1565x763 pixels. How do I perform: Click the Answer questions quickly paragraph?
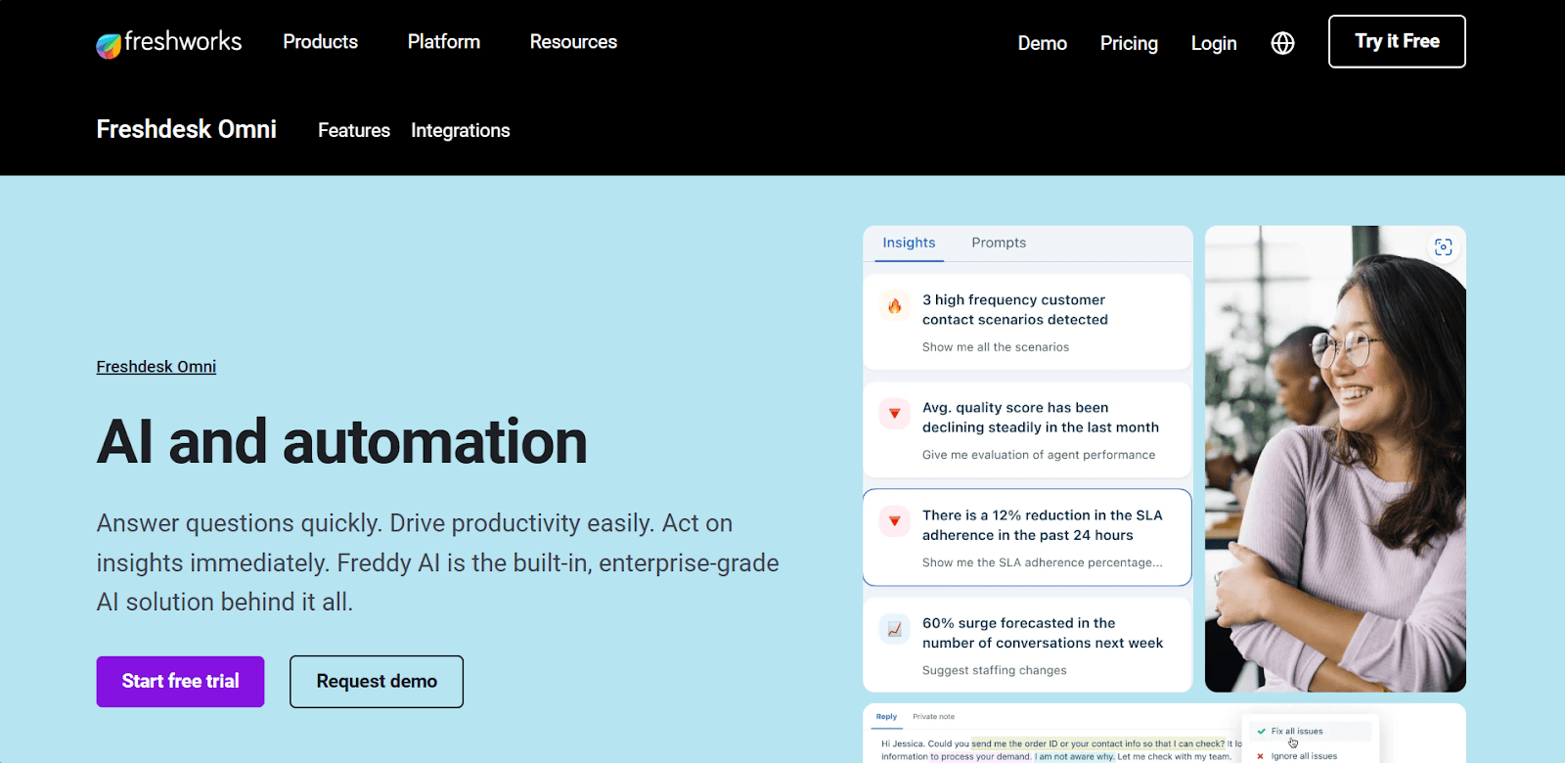[x=437, y=562]
